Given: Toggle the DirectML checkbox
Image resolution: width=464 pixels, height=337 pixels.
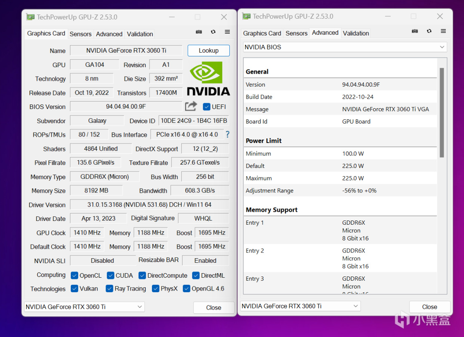Looking at the screenshot, I should tap(196, 276).
